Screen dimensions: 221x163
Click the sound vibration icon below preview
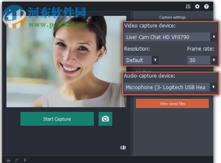pyautogui.click(x=123, y=148)
